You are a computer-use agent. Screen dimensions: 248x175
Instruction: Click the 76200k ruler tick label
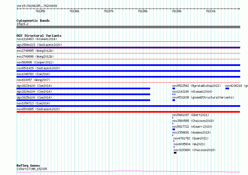[x=211, y=11]
